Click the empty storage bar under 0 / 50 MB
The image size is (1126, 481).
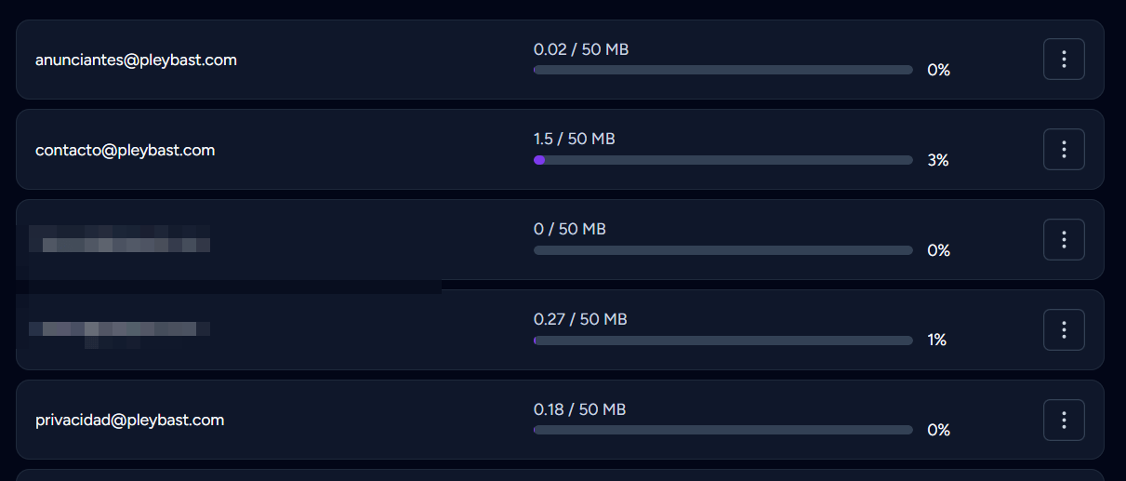click(722, 250)
